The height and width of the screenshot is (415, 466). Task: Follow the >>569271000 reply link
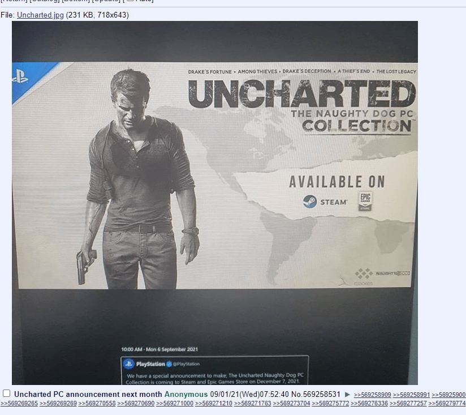click(175, 404)
